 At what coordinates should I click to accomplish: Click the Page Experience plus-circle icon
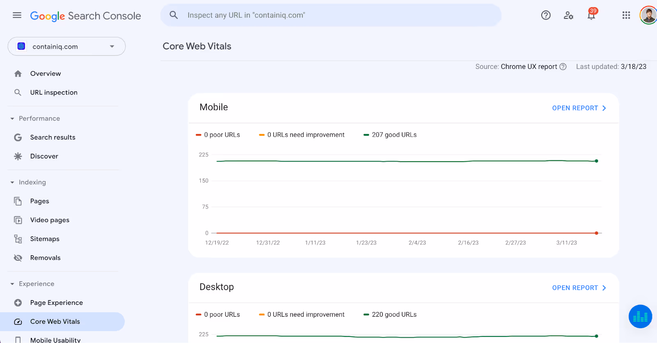pos(18,303)
